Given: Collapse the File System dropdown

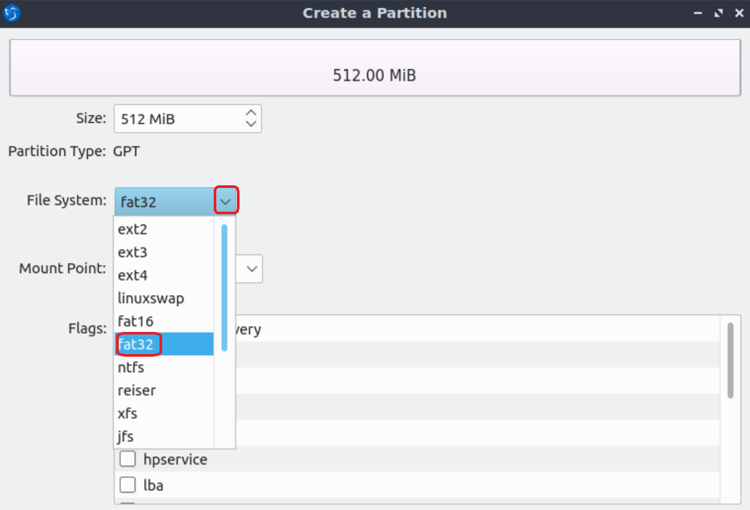Looking at the screenshot, I should [226, 200].
